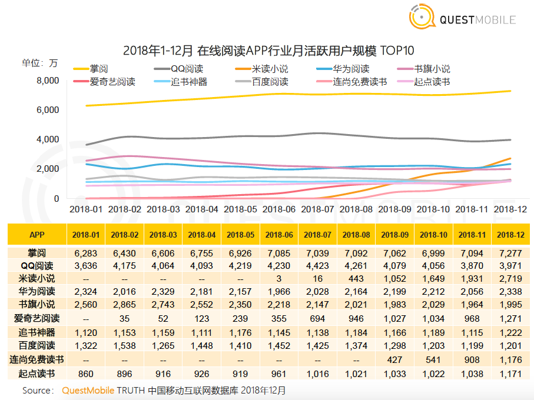Click the 起点读书 row label in table
The height and width of the screenshot is (400, 534).
pyautogui.click(x=37, y=374)
